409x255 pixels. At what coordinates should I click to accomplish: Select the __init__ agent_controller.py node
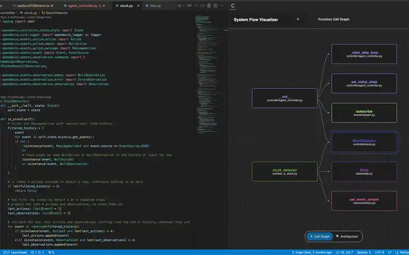[x=284, y=98]
